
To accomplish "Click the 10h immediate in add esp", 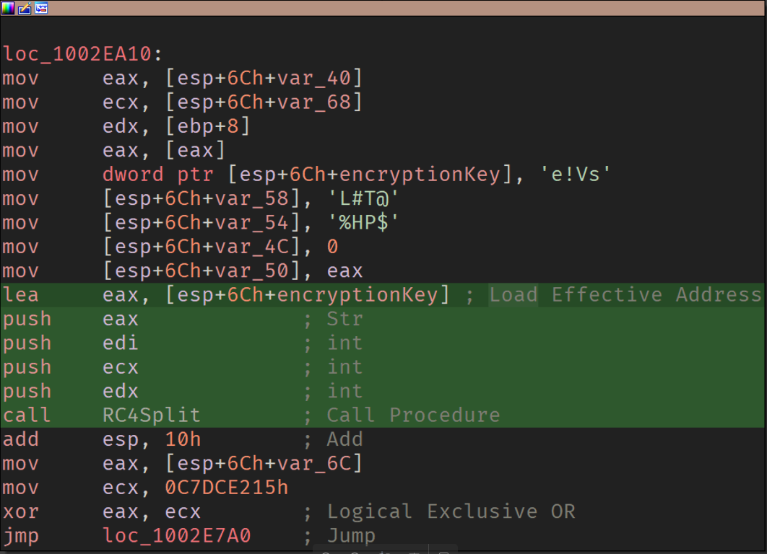I will [x=183, y=439].
